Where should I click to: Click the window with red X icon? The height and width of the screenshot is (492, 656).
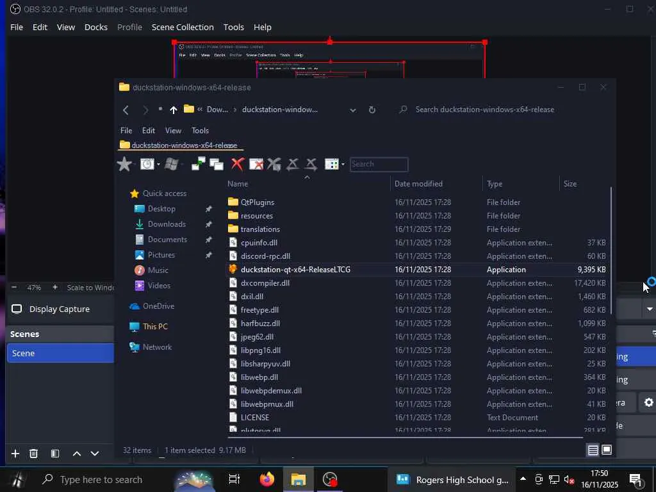pyautogui.click(x=256, y=164)
